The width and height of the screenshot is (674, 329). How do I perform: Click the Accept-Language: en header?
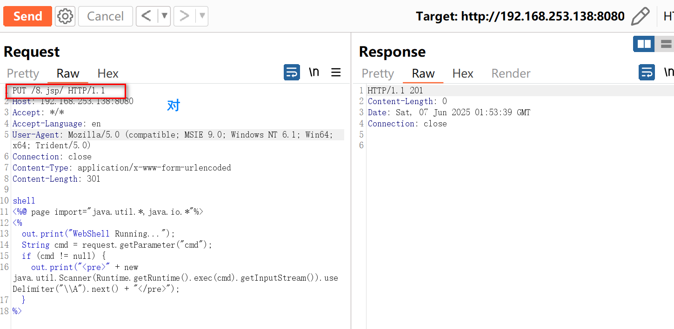point(56,124)
